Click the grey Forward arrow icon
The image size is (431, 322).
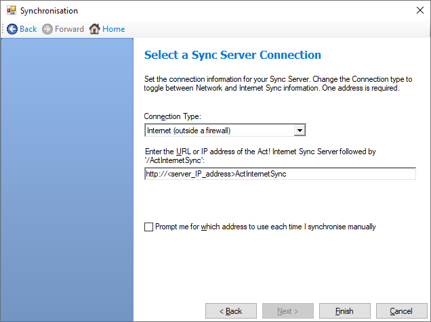click(x=47, y=29)
